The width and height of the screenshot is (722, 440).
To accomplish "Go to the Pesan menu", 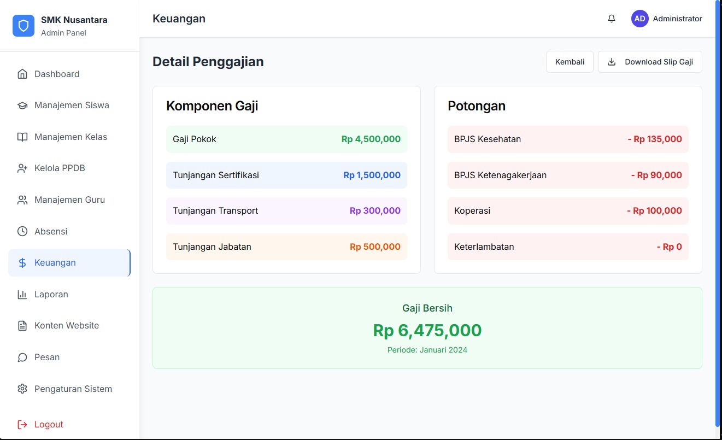I will (47, 357).
